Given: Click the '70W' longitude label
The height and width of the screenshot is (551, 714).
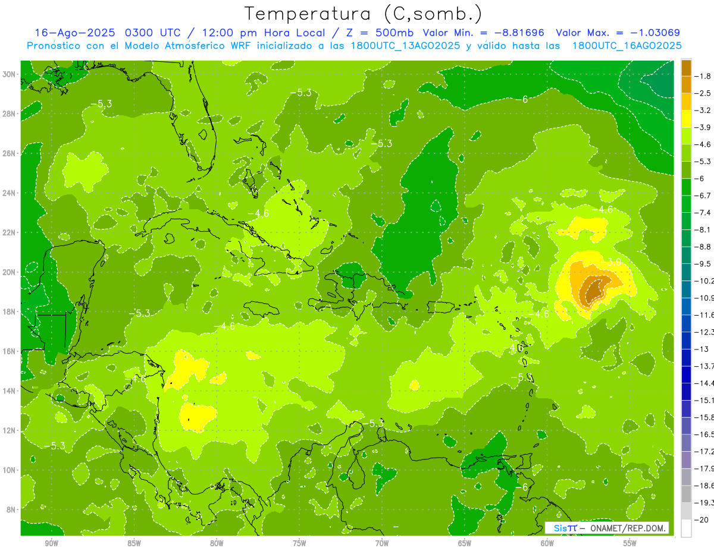Looking at the screenshot, I should pyautogui.click(x=382, y=543).
